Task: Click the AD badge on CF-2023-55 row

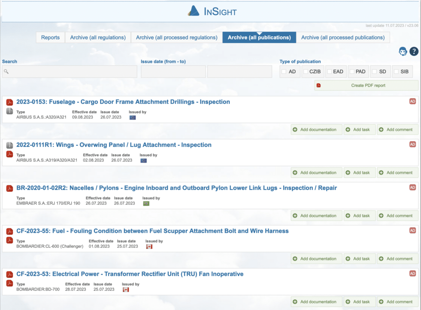Action: 413,230
